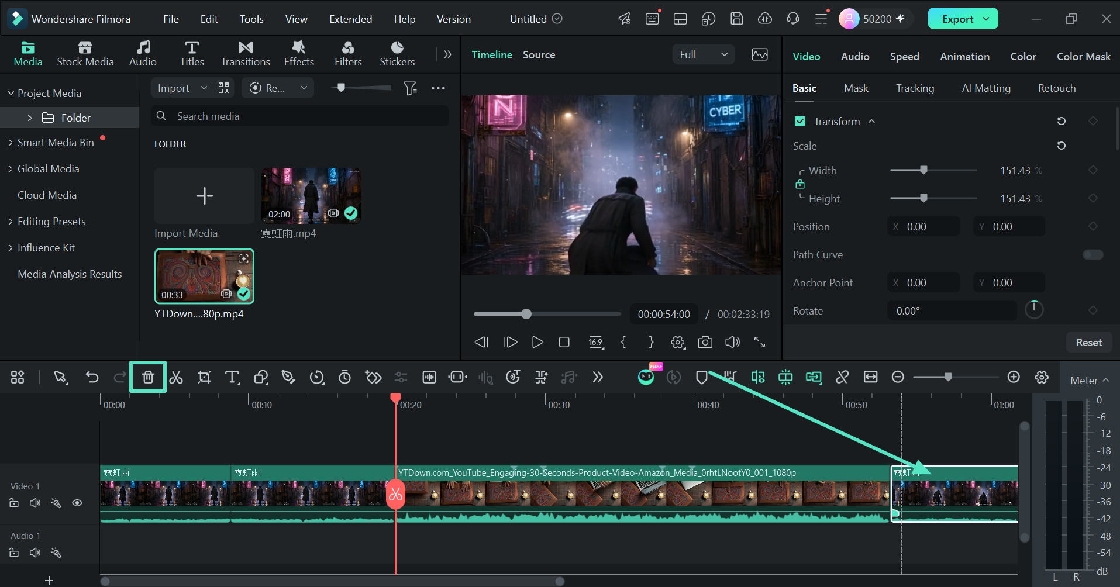Viewport: 1120px width, 587px height.
Task: Switch the preview to Source
Action: point(539,54)
